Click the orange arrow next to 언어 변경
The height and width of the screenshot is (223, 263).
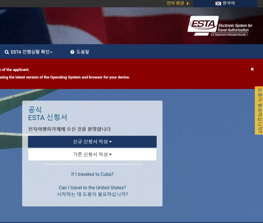pyautogui.click(x=188, y=3)
